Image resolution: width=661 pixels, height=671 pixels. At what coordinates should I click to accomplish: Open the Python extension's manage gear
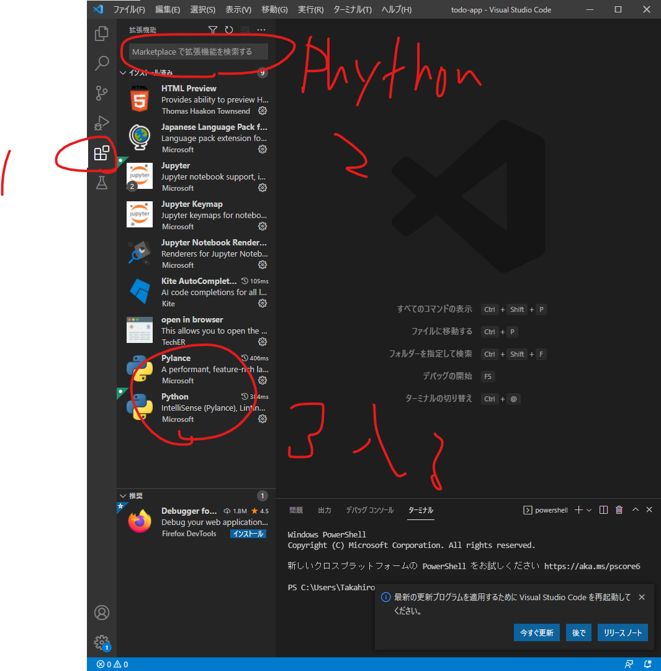click(262, 418)
